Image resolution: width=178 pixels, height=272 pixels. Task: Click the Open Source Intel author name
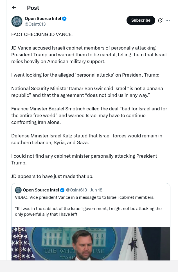click(x=43, y=19)
